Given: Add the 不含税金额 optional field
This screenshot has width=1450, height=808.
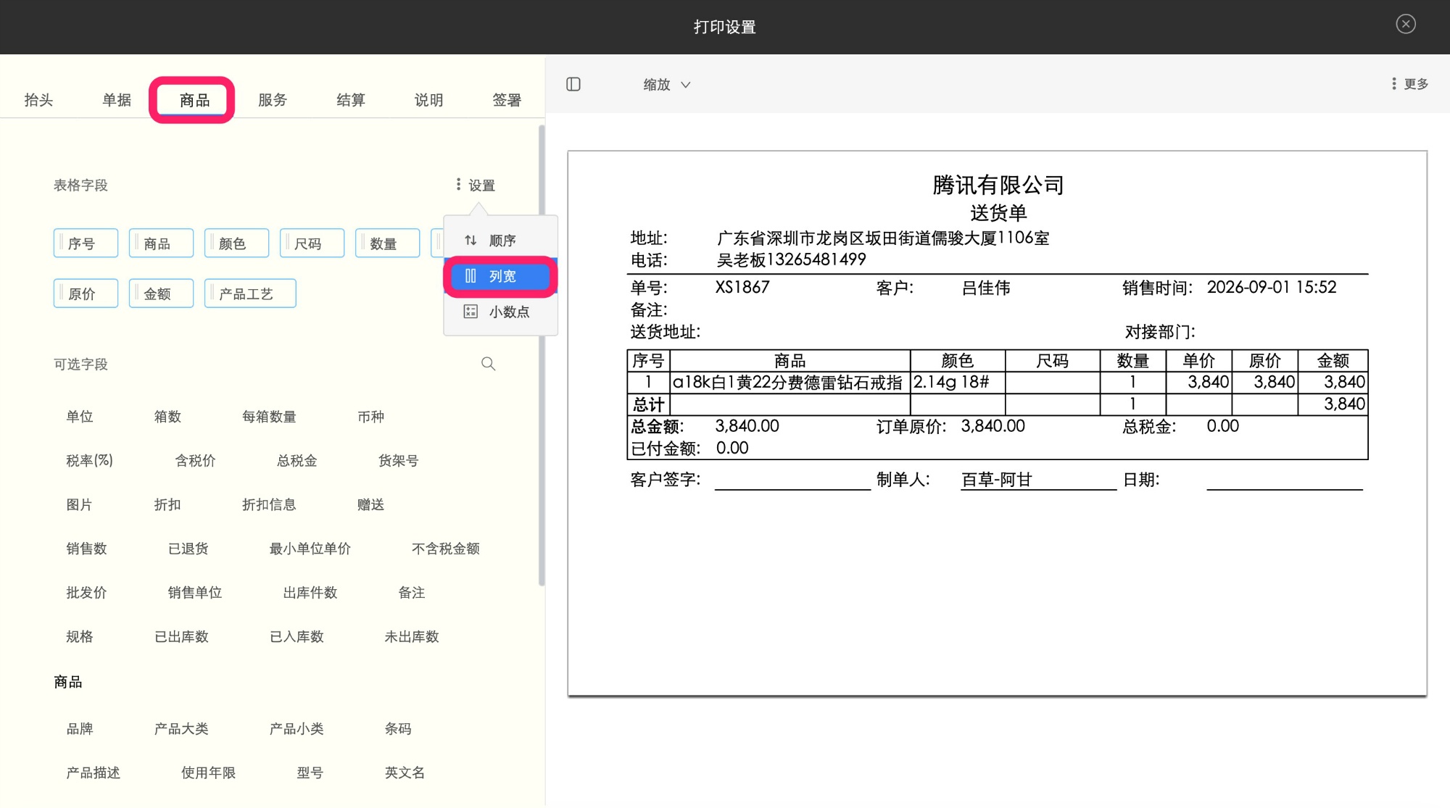Looking at the screenshot, I should pyautogui.click(x=446, y=549).
